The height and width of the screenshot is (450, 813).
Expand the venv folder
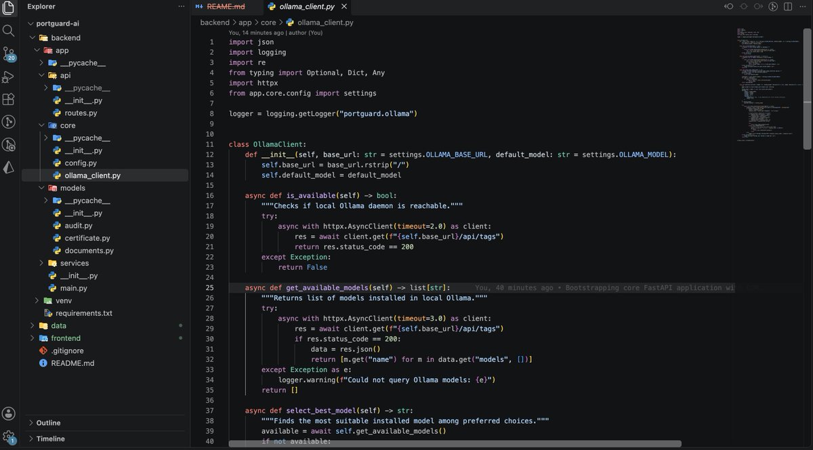[x=37, y=300]
